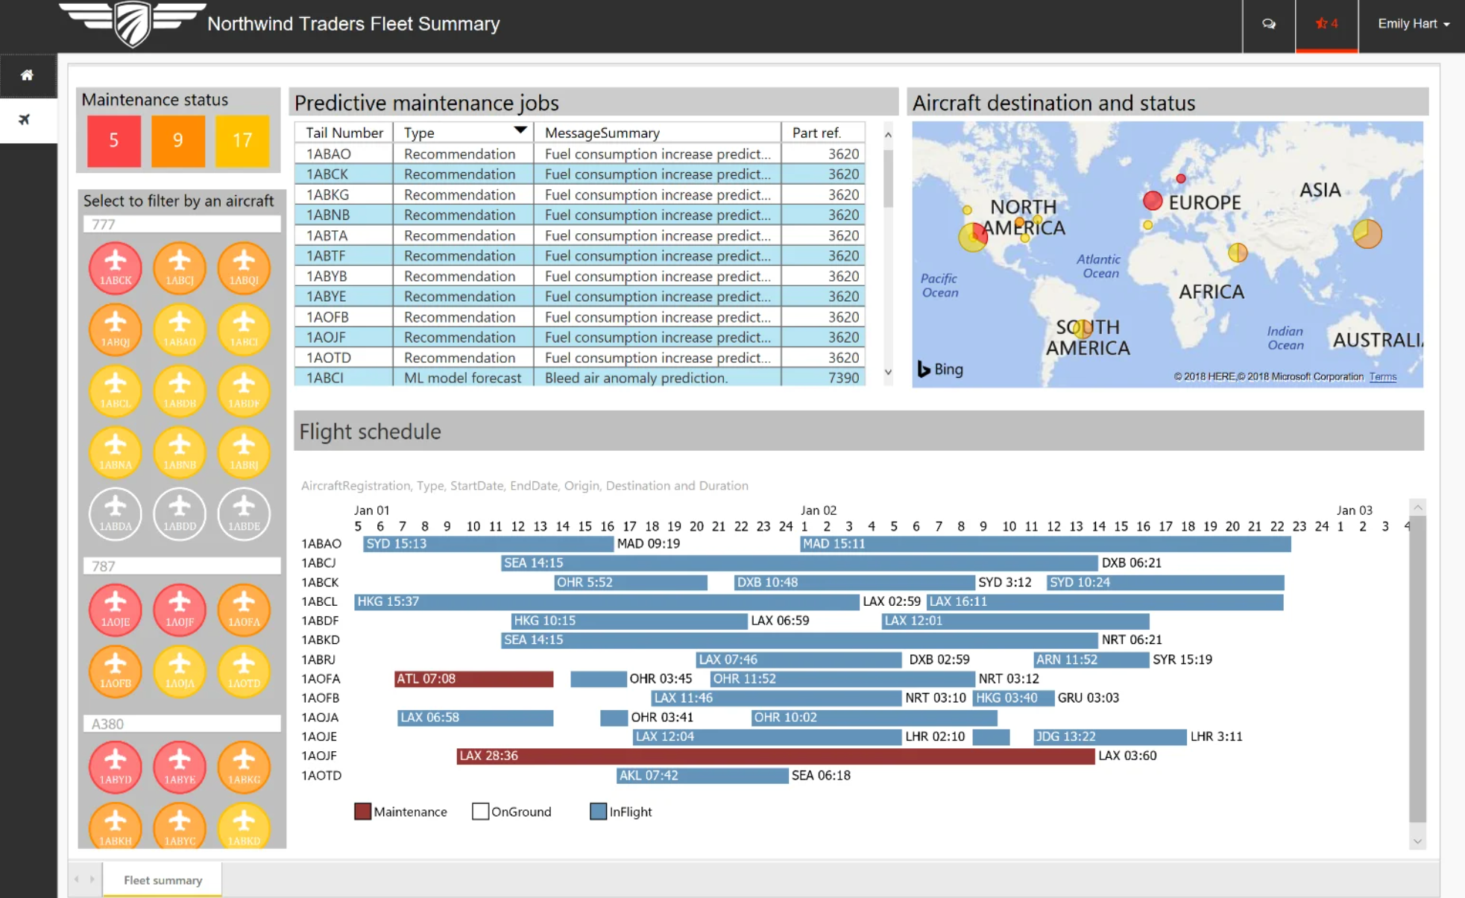Click the next-tab arrow beside Fleet summary
Viewport: 1465px width, 898px height.
92,879
